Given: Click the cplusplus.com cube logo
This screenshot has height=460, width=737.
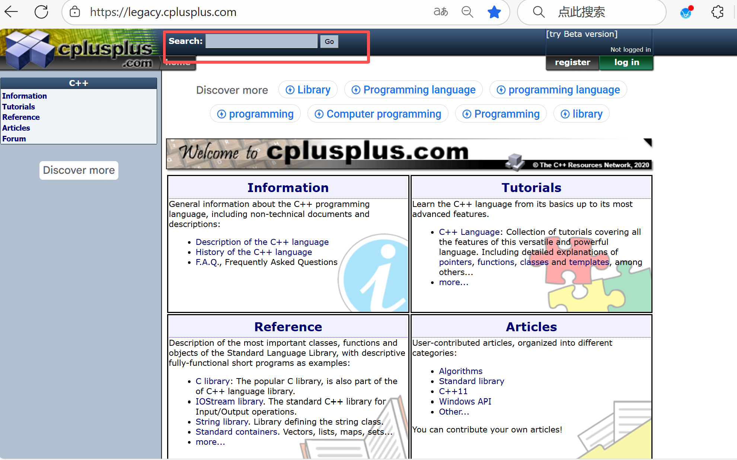Looking at the screenshot, I should (30, 50).
